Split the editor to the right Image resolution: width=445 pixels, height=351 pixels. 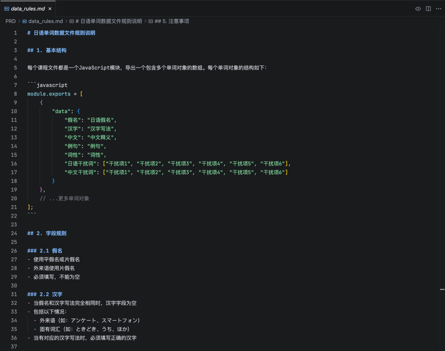[x=428, y=9]
